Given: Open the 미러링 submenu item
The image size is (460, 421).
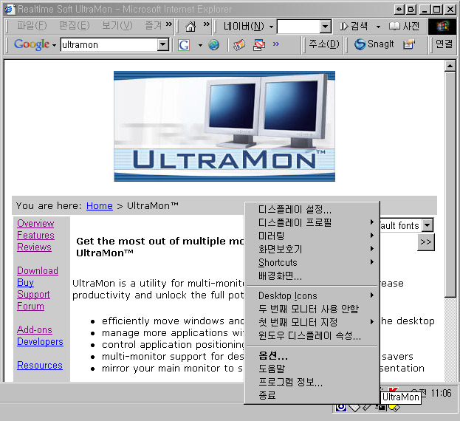Looking at the screenshot, I should (x=312, y=236).
